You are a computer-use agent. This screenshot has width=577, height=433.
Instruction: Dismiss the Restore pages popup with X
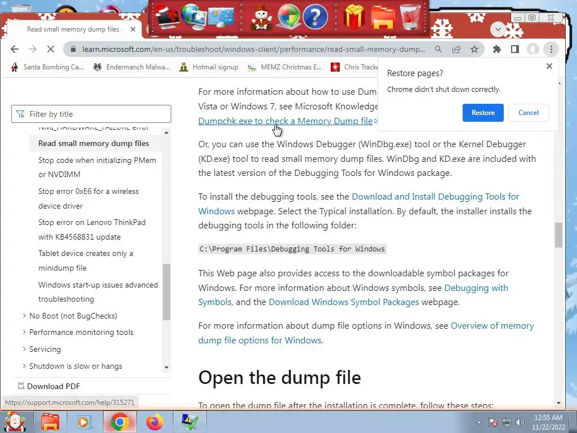point(549,66)
